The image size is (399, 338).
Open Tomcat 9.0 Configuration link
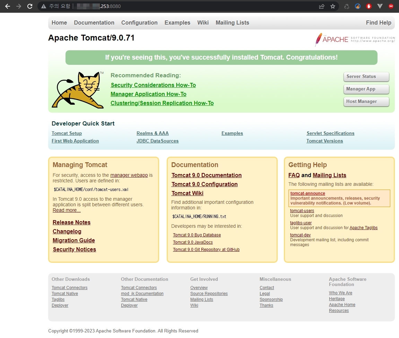coord(205,184)
